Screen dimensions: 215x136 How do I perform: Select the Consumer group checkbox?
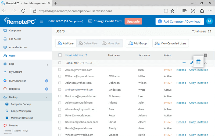60,63
